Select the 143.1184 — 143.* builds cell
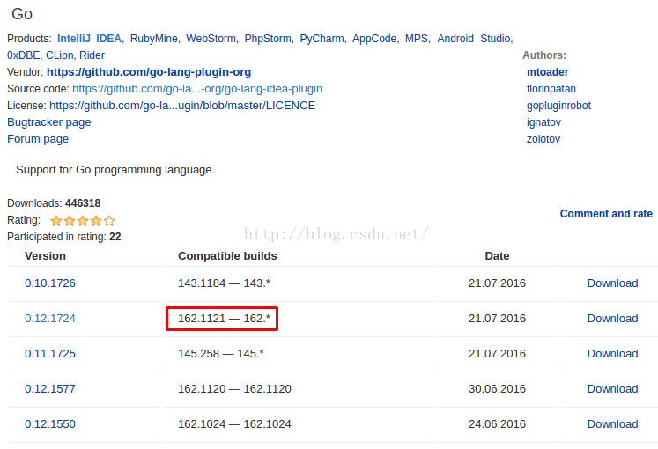 pyautogui.click(x=224, y=283)
